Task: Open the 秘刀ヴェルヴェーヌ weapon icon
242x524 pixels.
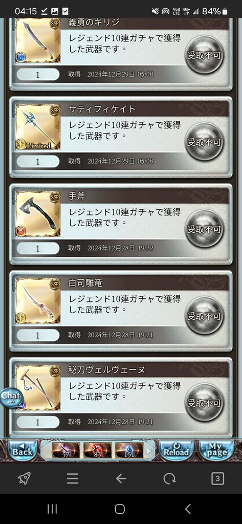Action: 38,388
